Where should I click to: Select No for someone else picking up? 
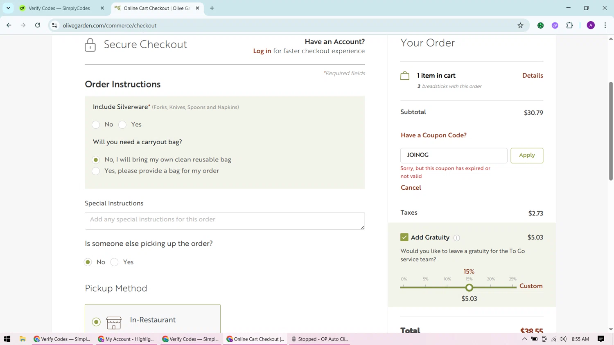(88, 262)
